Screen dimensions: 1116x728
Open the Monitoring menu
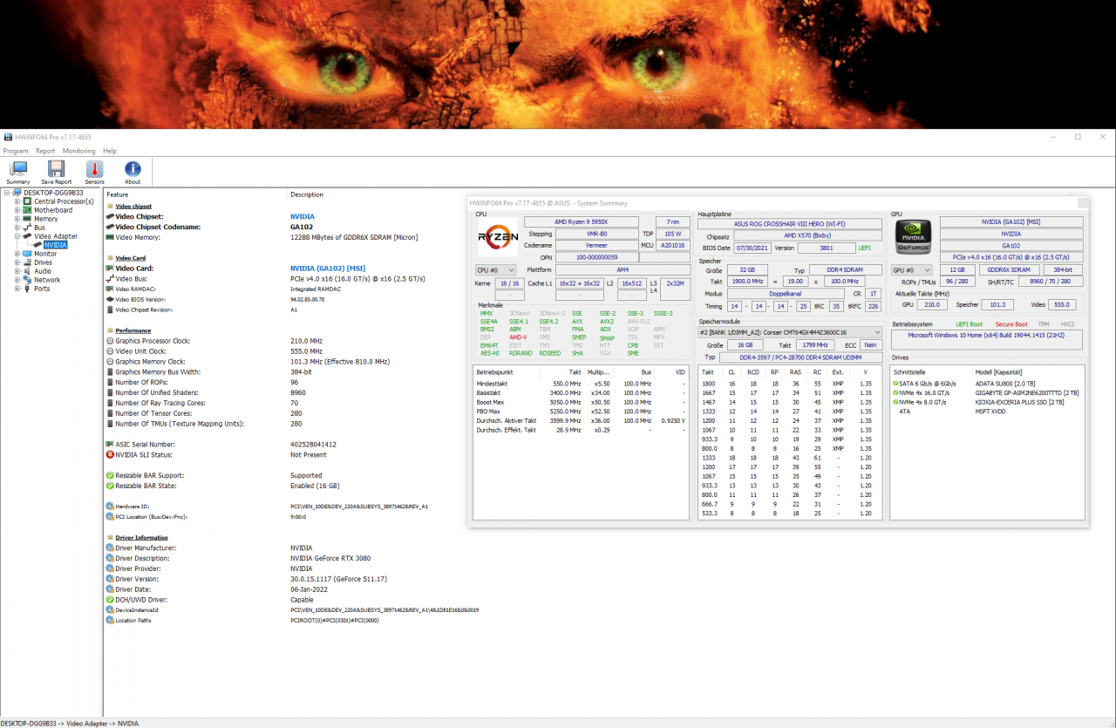(x=79, y=151)
